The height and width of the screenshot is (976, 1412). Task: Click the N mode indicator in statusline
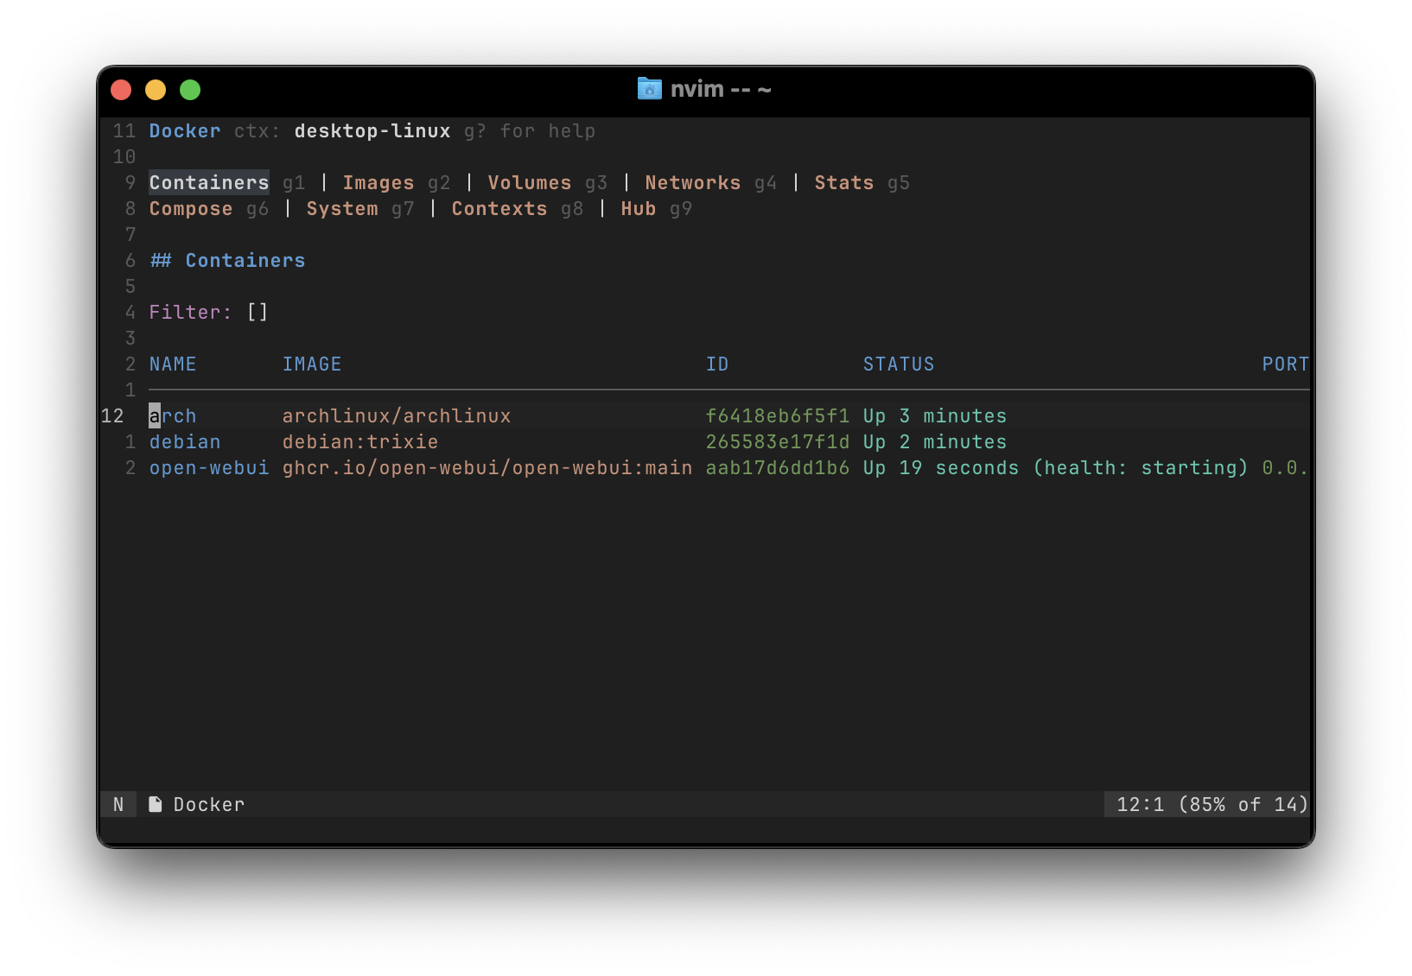pos(118,804)
